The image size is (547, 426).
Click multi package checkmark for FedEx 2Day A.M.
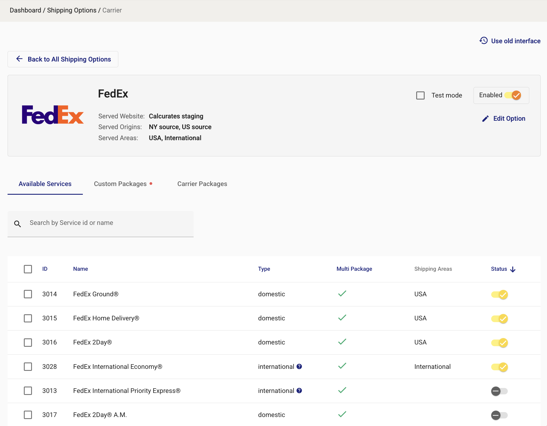(342, 414)
